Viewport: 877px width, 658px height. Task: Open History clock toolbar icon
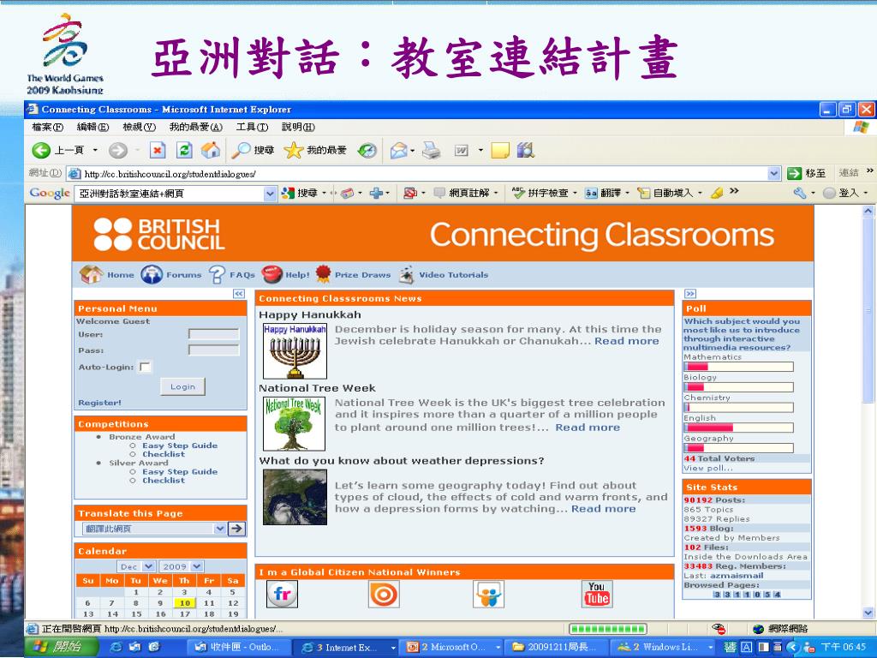click(367, 150)
